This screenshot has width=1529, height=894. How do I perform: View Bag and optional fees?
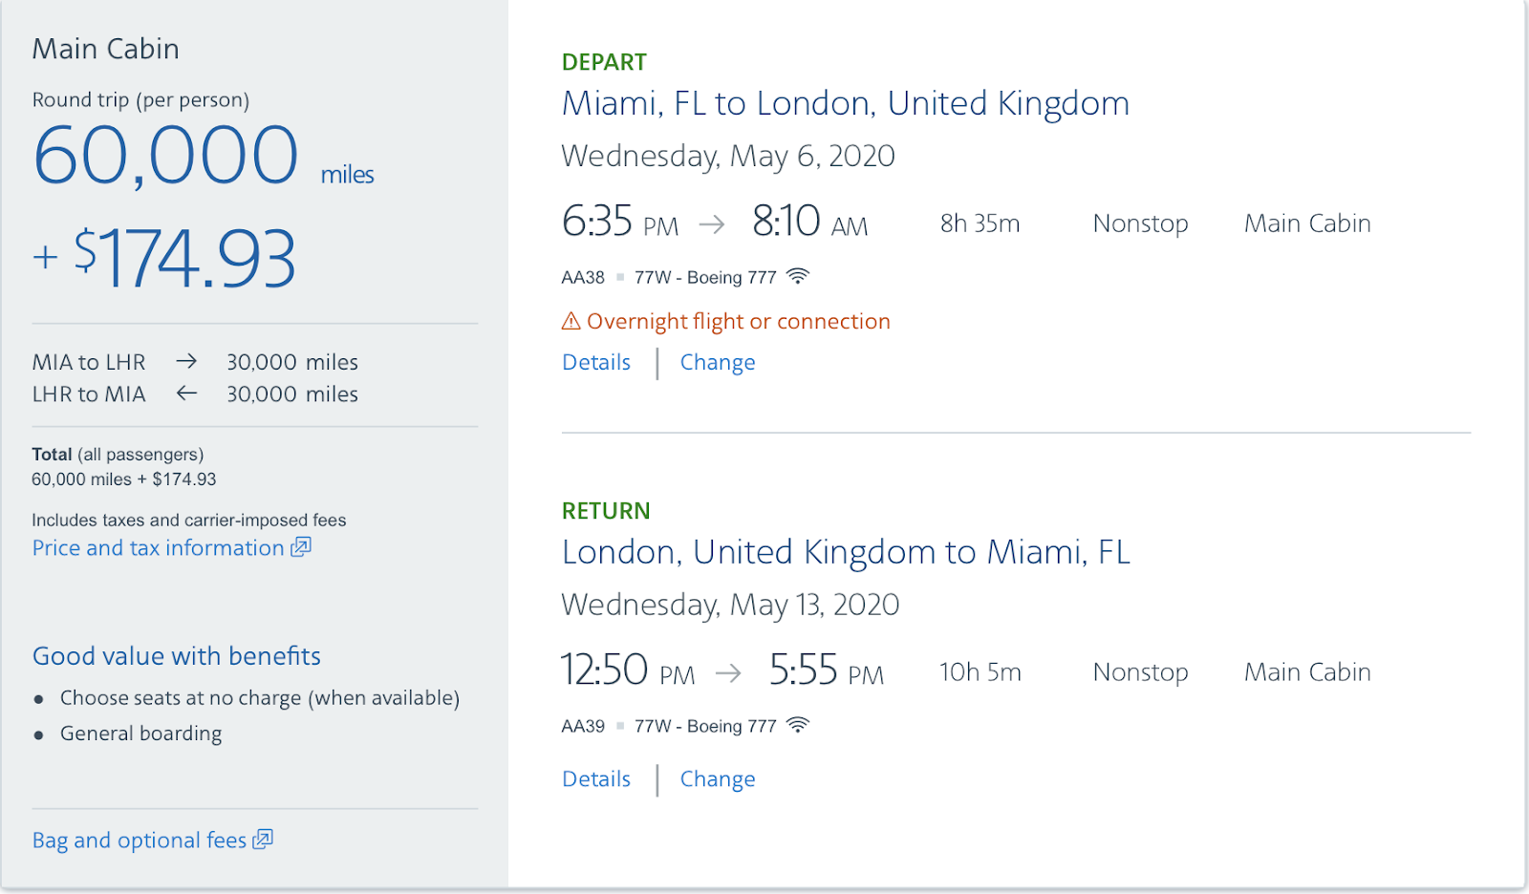click(x=139, y=840)
